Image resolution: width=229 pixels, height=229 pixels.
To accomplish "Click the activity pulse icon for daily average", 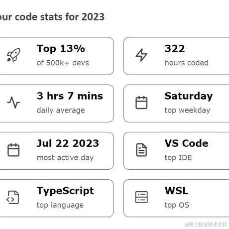I will [x=13, y=103].
